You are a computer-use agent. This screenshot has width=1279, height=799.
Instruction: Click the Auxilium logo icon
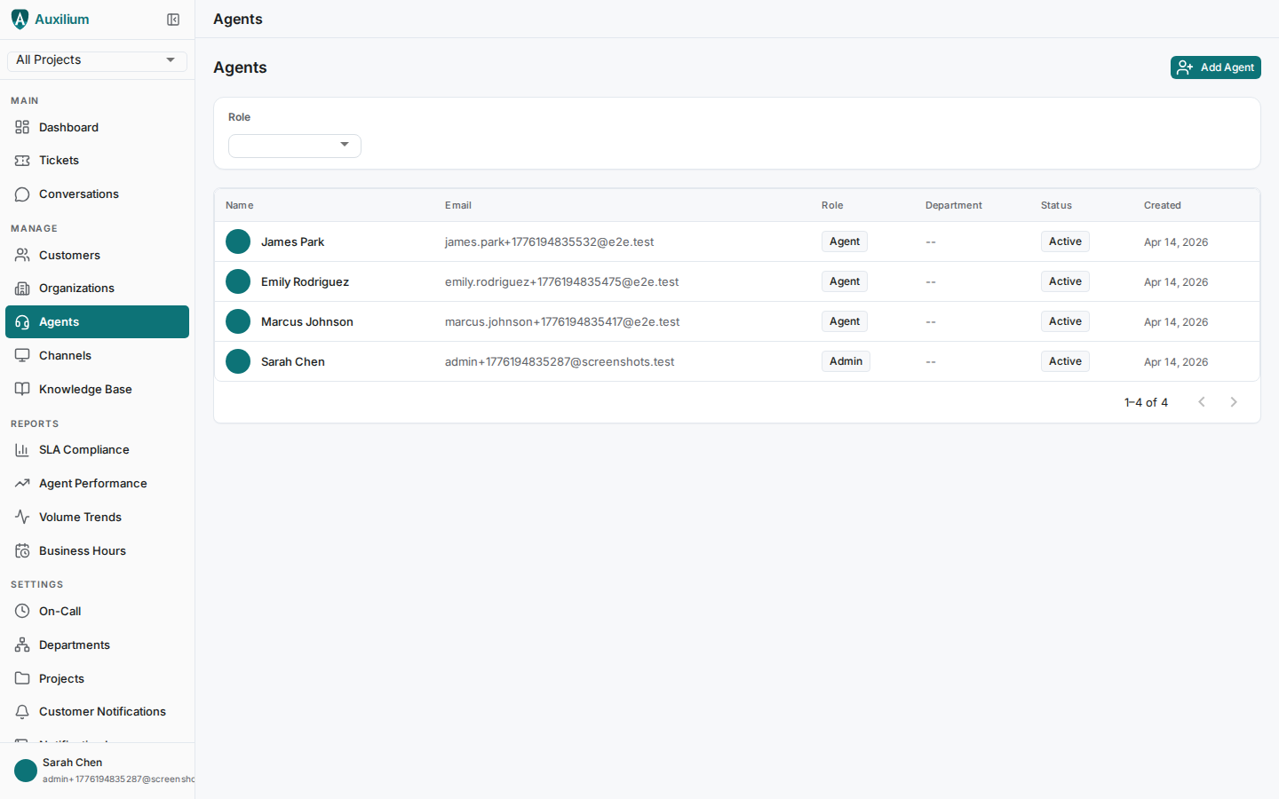pos(20,19)
